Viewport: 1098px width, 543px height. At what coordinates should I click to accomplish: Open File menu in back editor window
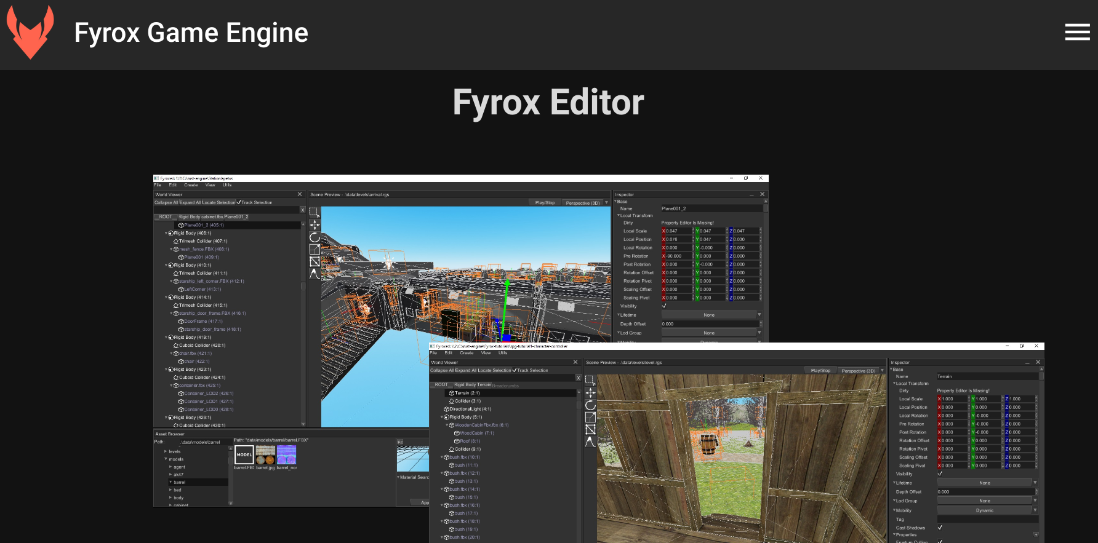tap(158, 185)
